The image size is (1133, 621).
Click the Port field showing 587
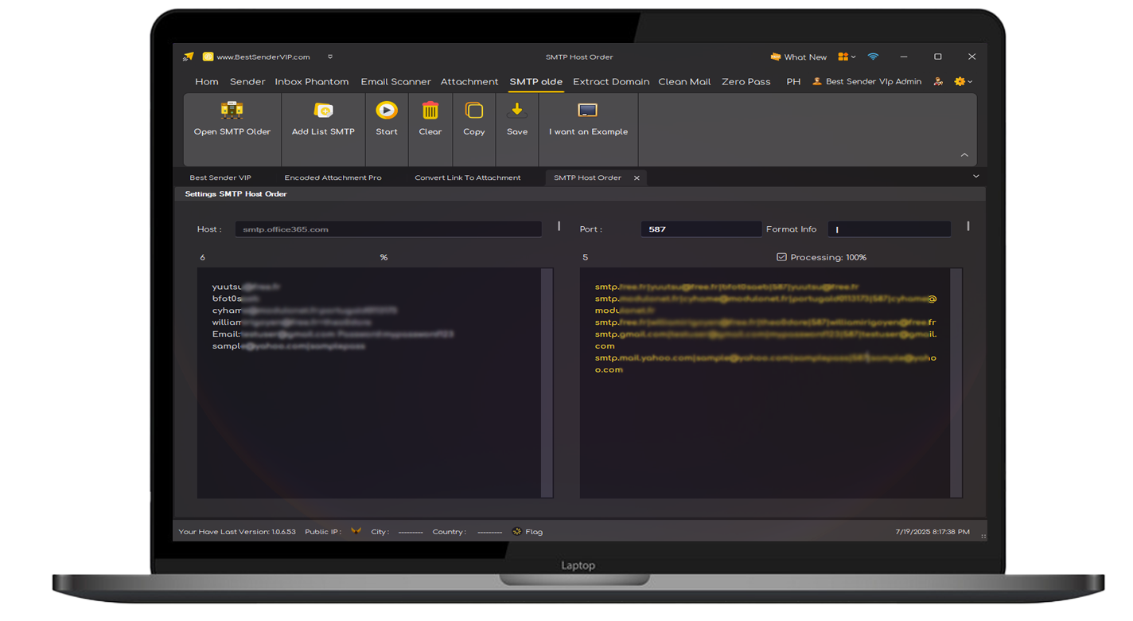click(701, 229)
